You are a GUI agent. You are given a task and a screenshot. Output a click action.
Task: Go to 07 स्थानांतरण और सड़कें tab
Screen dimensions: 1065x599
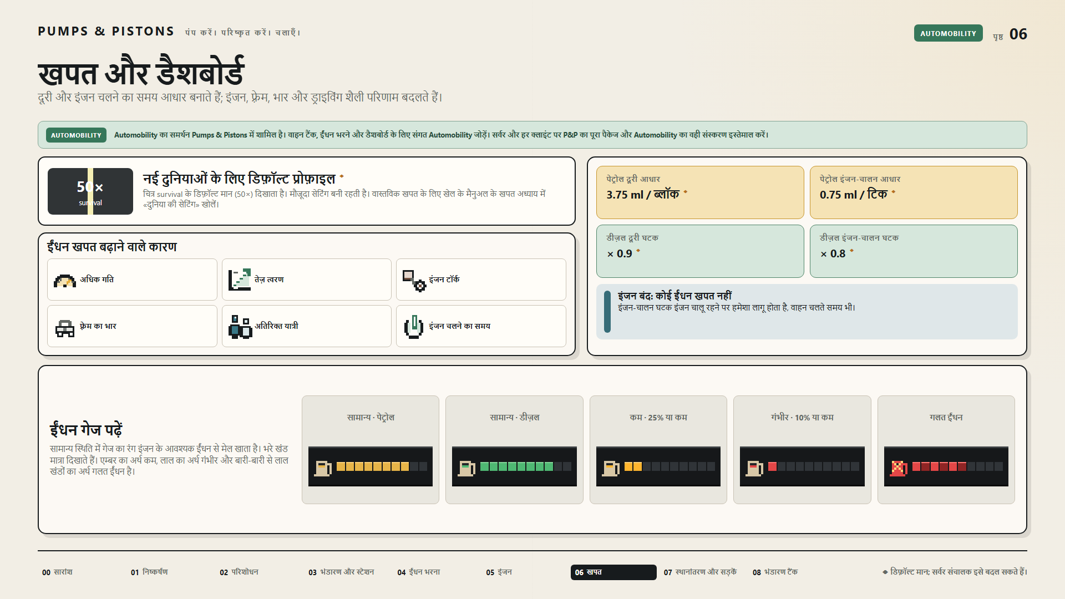[x=700, y=572]
